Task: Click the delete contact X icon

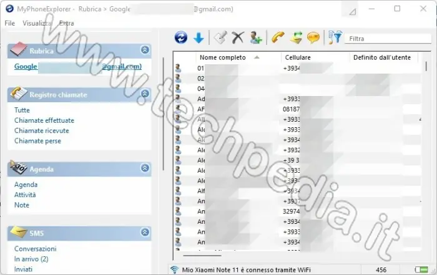Action: pos(238,37)
